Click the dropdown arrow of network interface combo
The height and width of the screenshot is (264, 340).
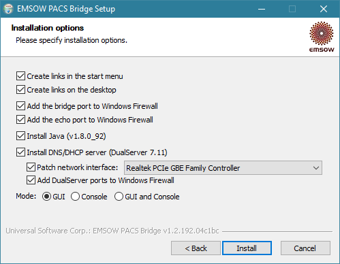pos(316,168)
